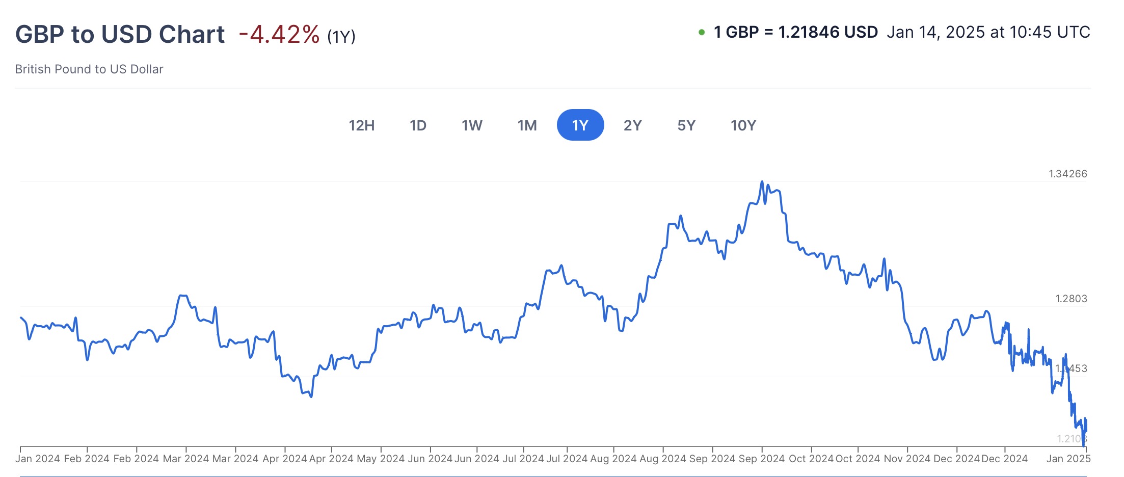Click the Jan 14, 2025 timestamp text
This screenshot has height=477, width=1124.
pyautogui.click(x=988, y=33)
